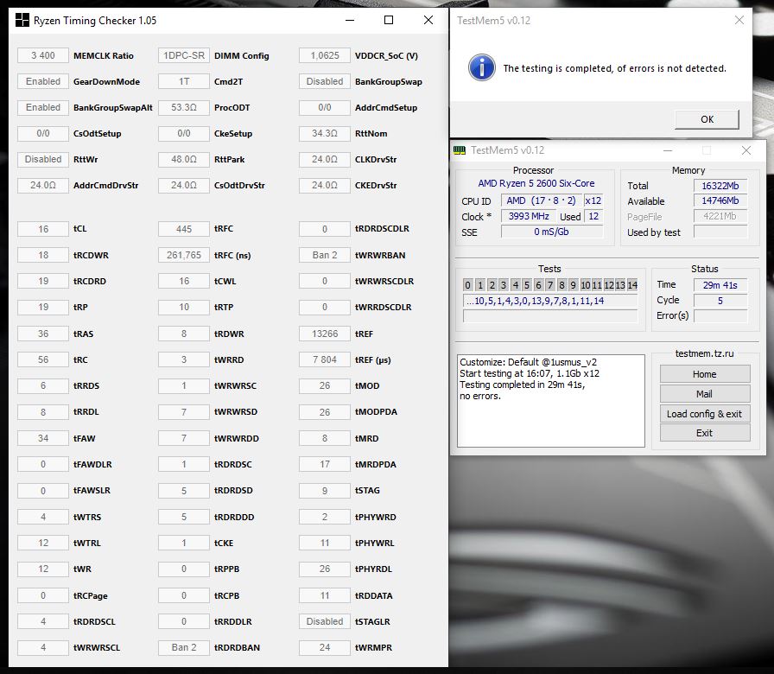This screenshot has width=774, height=674.
Task: Click the DIMM Config 1DPC-SR field
Action: (x=184, y=55)
